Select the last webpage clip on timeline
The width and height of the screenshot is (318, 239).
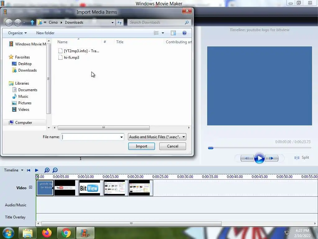tap(141, 188)
